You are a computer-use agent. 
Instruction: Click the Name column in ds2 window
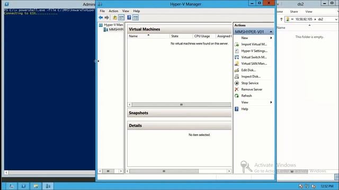(281, 28)
